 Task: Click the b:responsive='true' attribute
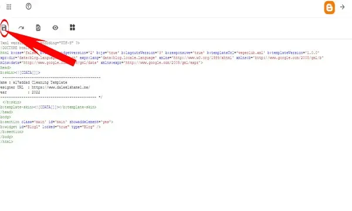tap(185, 53)
